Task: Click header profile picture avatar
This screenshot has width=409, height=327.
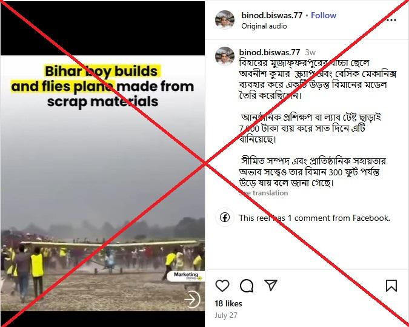Action: [x=225, y=20]
